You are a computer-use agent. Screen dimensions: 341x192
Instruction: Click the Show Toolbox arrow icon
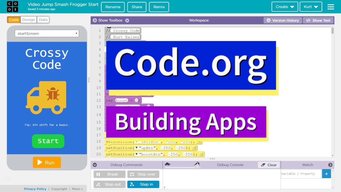click(x=95, y=20)
